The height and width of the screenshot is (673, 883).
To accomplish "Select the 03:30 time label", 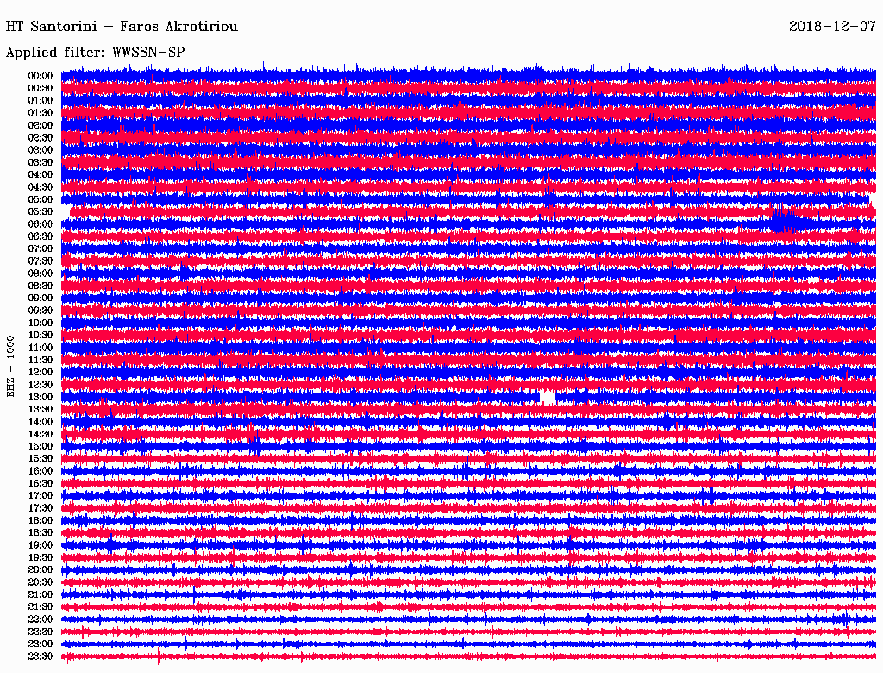I will (x=41, y=162).
